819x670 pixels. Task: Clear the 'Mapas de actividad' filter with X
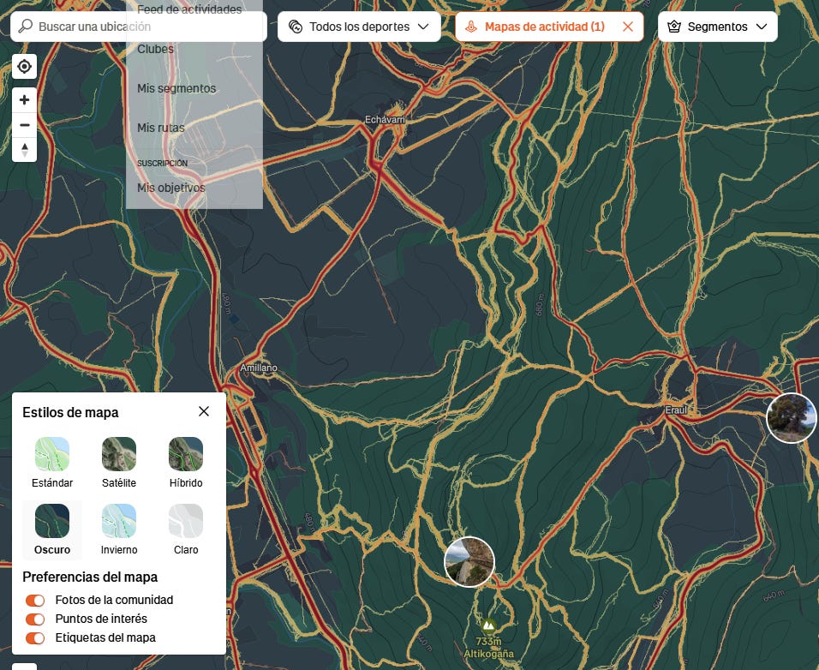[628, 27]
